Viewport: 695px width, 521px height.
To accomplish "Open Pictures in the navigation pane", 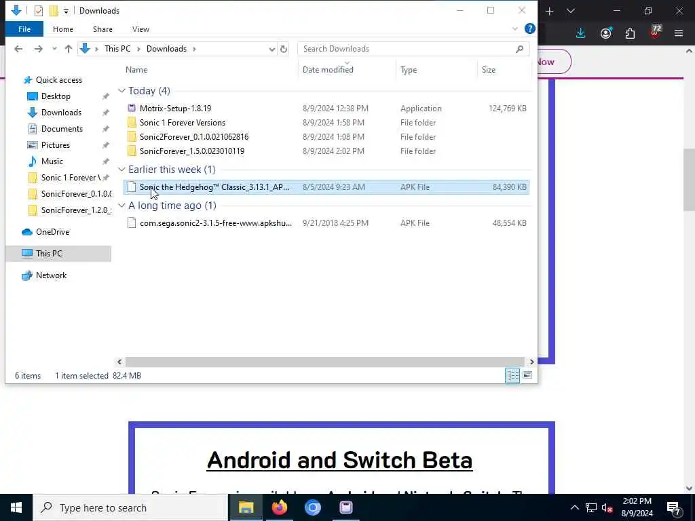I will [x=56, y=145].
